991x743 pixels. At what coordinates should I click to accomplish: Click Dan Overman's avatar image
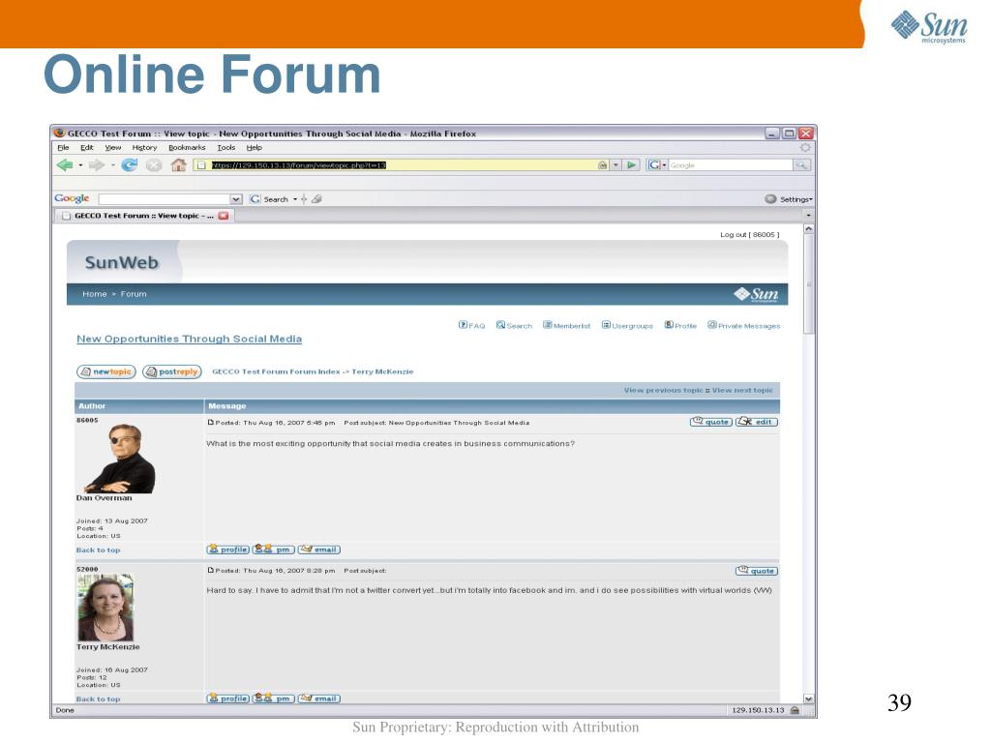pos(120,459)
